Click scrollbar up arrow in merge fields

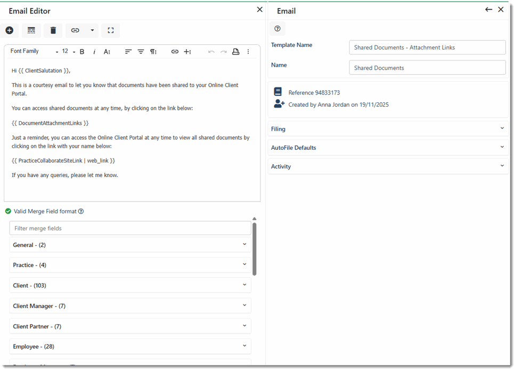[255, 219]
